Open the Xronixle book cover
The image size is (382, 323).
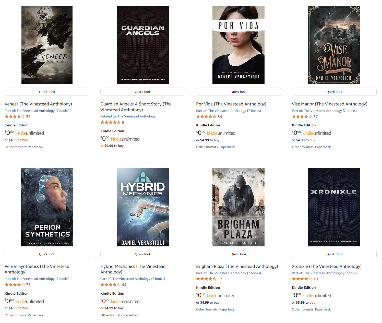[x=334, y=207]
